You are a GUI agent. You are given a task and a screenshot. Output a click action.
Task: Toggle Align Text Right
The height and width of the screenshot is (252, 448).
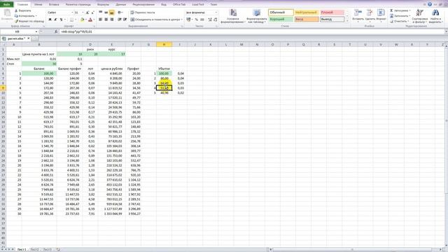tap(112, 20)
